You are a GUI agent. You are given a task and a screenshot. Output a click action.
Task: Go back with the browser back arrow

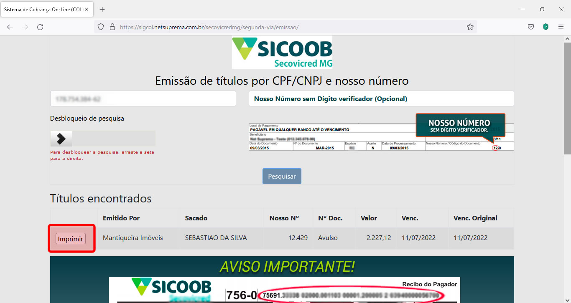(10, 27)
